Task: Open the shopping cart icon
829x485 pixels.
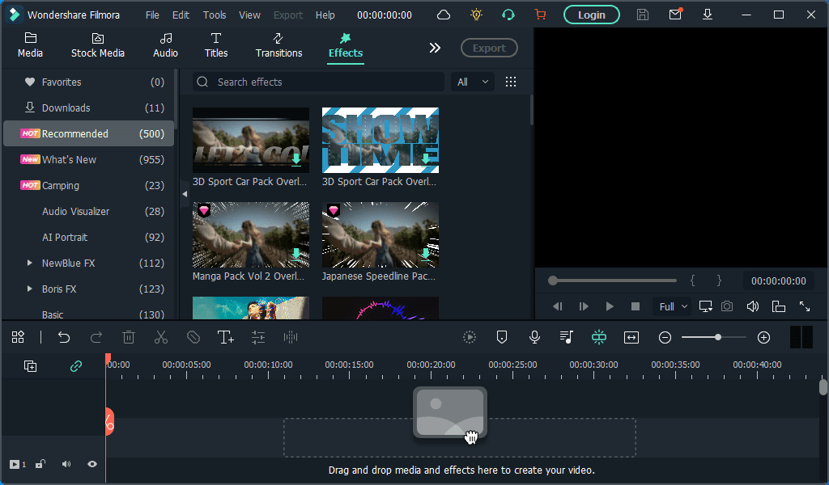Action: [540, 15]
